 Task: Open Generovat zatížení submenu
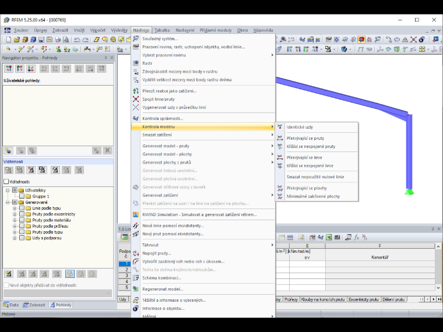point(203,195)
